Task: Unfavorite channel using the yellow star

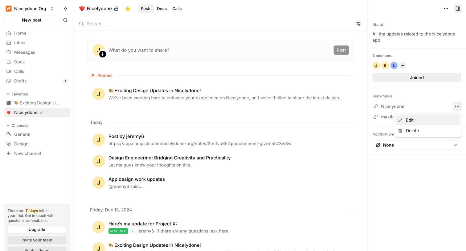Action: pyautogui.click(x=128, y=9)
